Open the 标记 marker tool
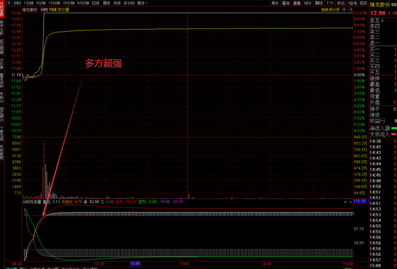Image resolution: width=397 pixels, height=269 pixels. pos(341,3)
